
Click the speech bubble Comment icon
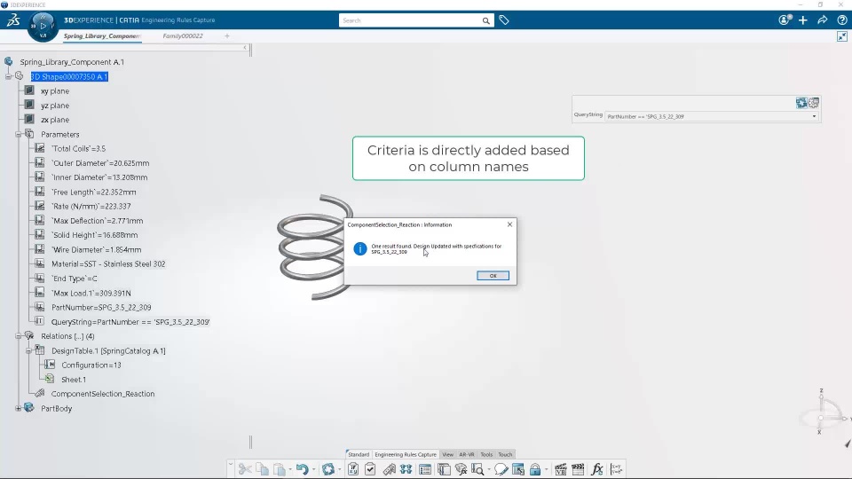pos(501,469)
